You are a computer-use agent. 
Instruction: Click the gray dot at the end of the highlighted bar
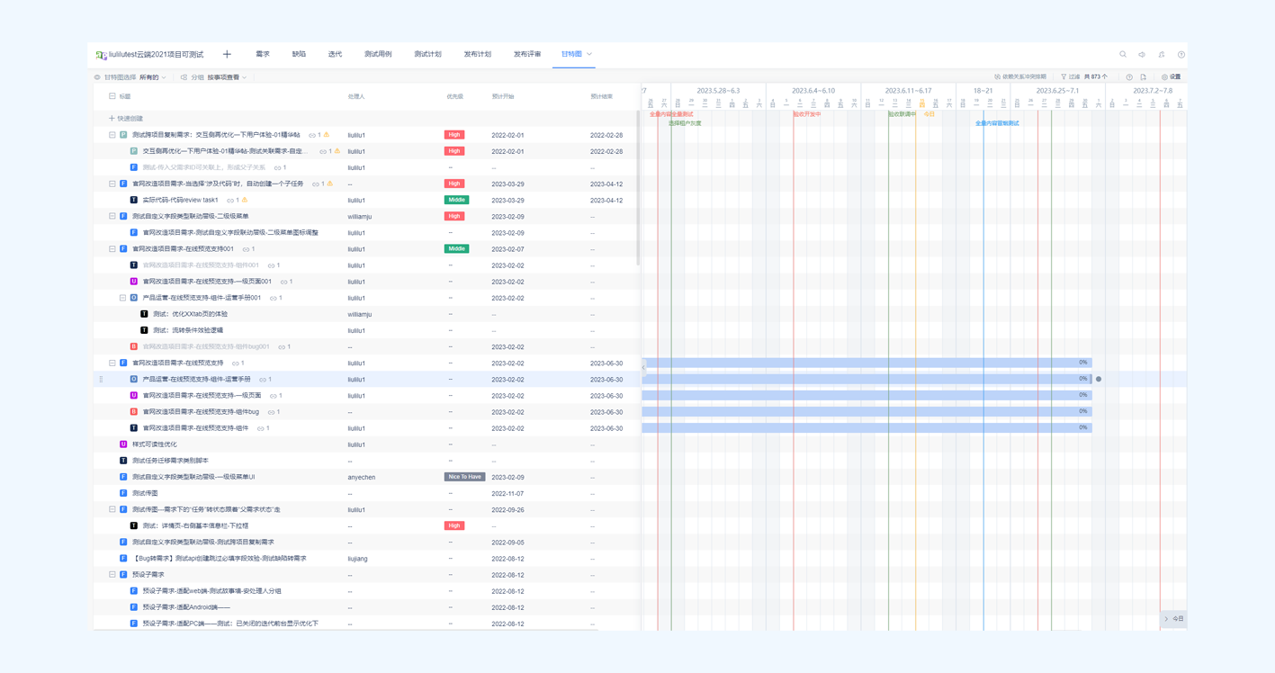(x=1099, y=379)
